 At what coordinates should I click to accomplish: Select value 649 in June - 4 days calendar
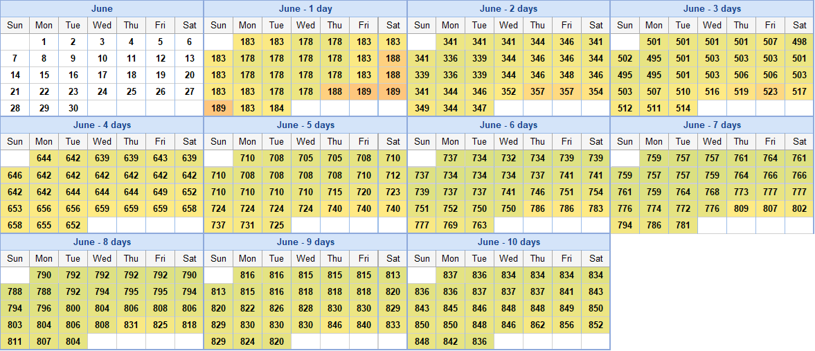click(160, 192)
